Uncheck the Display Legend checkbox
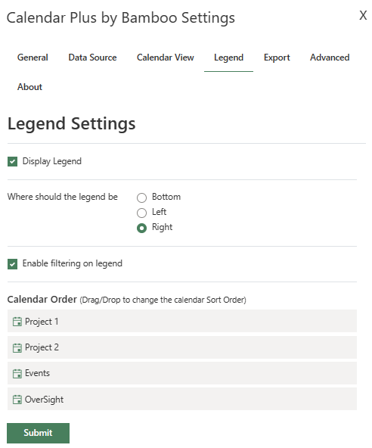 (12, 161)
